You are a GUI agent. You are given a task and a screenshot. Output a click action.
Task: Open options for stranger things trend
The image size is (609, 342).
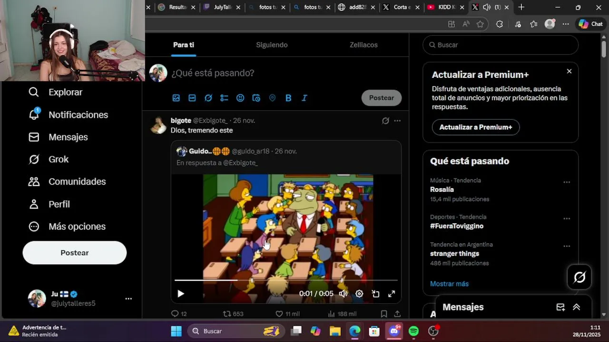(x=567, y=246)
